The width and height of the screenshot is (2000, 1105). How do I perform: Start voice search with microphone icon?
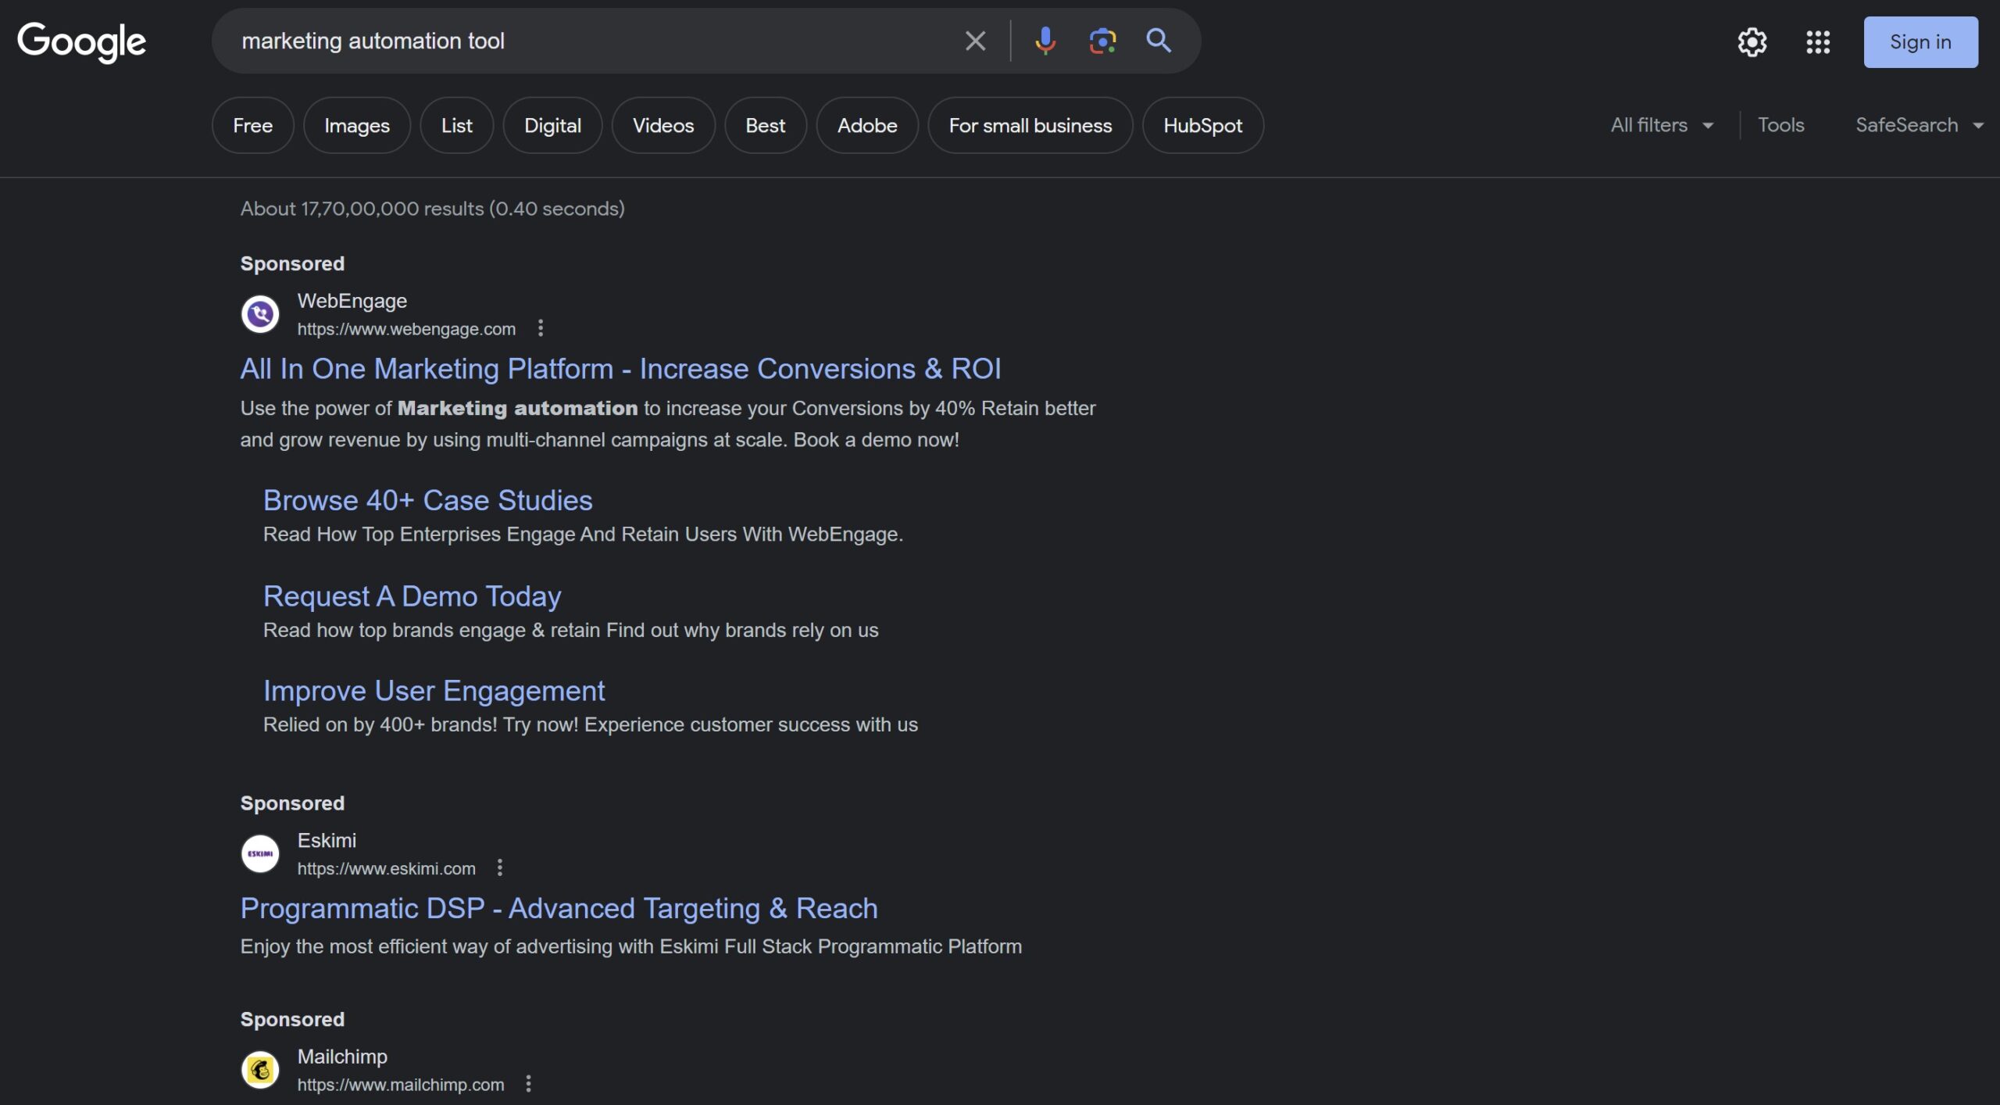[x=1045, y=41]
